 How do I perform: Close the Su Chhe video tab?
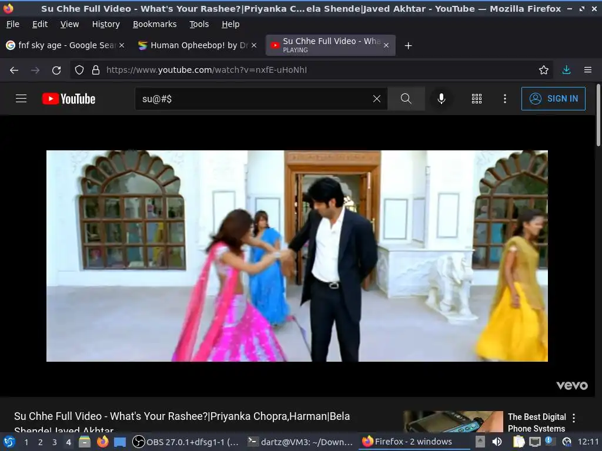(x=386, y=45)
